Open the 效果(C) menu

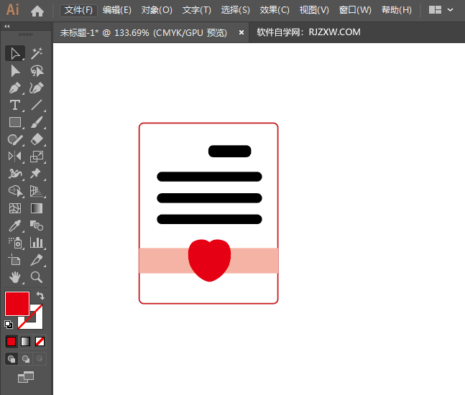tap(275, 10)
